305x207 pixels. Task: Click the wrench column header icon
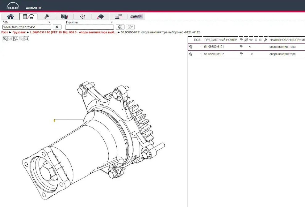click(266, 40)
